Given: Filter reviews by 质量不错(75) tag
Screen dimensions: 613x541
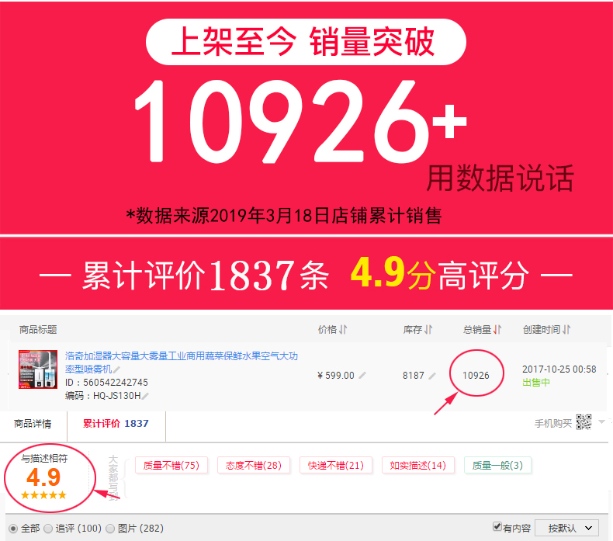Looking at the screenshot, I should 171,465.
